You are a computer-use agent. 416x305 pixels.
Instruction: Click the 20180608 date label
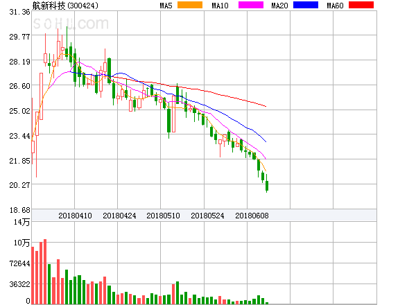252,216
